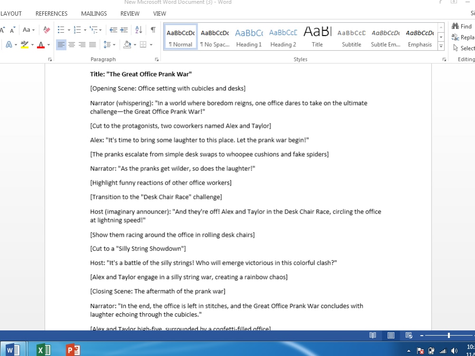This screenshot has height=356, width=475.
Task: Toggle paragraph marks display
Action: click(152, 29)
